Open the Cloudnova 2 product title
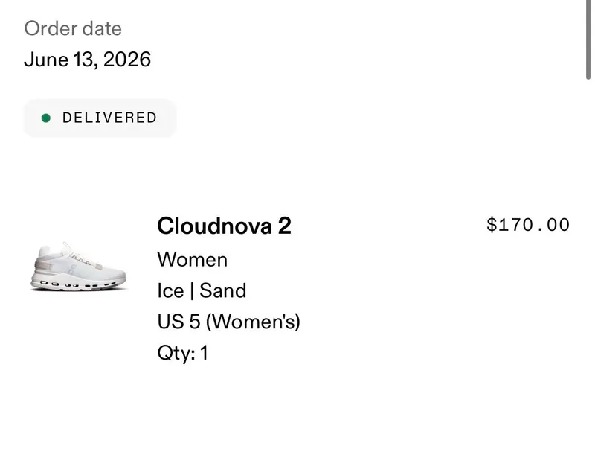This screenshot has width=595, height=458. pos(224,226)
